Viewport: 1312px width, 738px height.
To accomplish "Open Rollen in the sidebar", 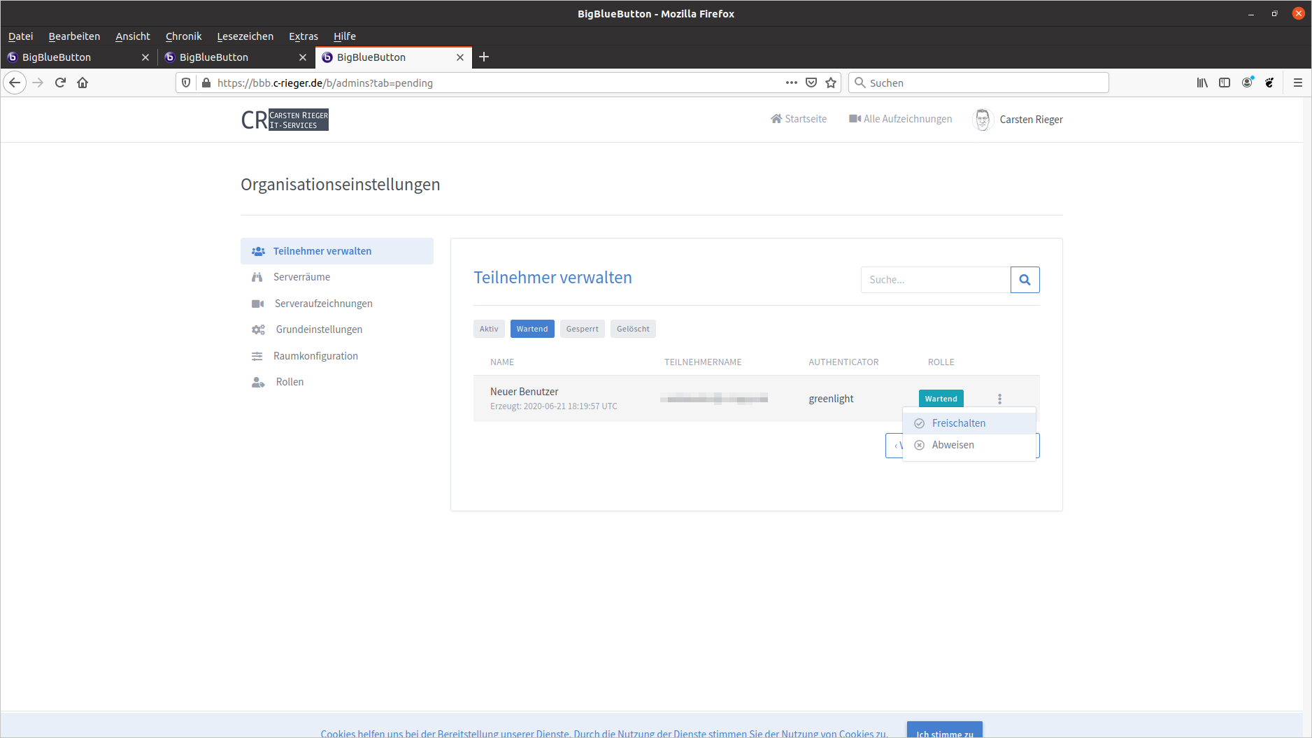I will click(x=337, y=382).
